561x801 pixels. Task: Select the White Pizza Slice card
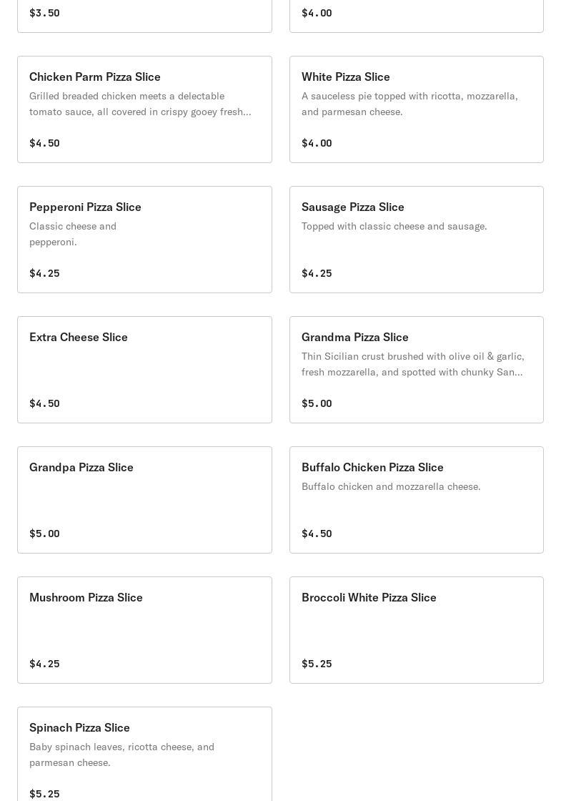coord(417,109)
